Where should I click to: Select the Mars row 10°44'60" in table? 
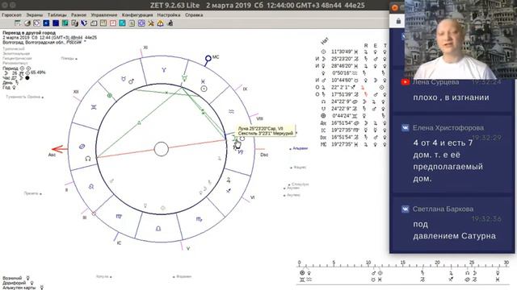coord(351,81)
